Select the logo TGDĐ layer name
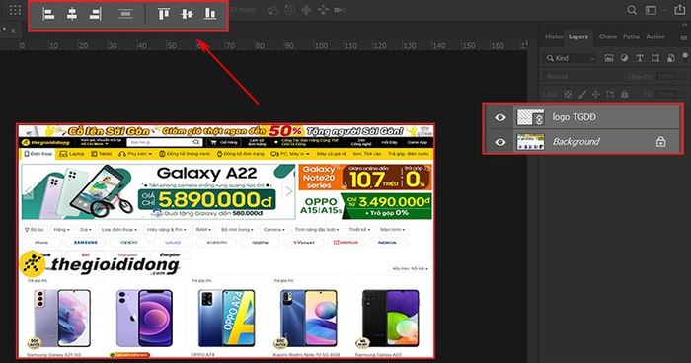This screenshot has width=691, height=363. coord(574,117)
